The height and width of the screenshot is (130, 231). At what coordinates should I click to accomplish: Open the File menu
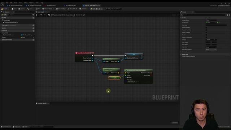coord(7,3)
